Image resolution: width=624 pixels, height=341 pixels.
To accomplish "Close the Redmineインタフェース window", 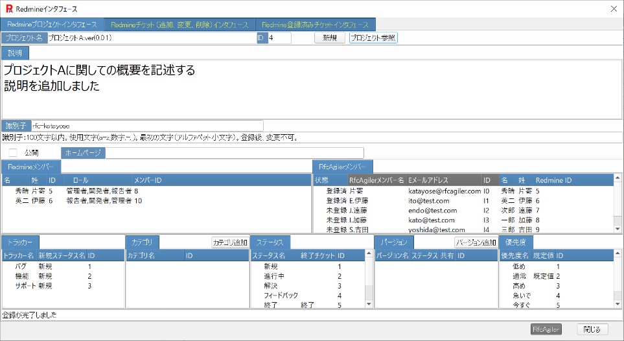I will [x=614, y=9].
